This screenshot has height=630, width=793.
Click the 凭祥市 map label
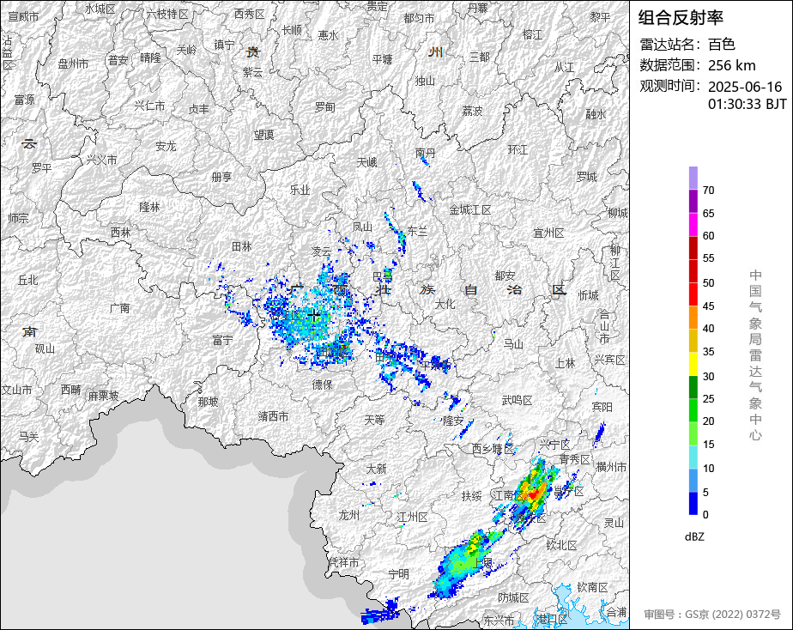(x=343, y=562)
